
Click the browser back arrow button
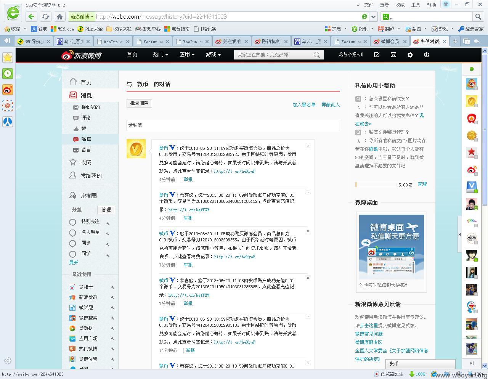(31, 17)
